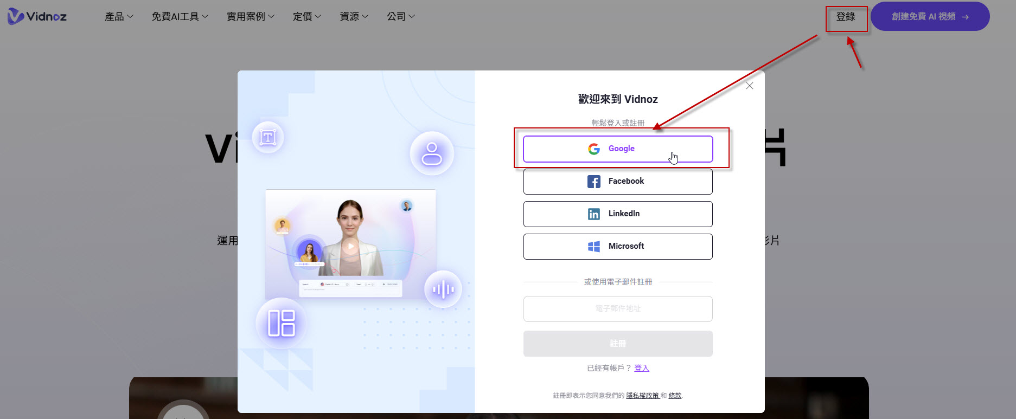Click the audio waveform icon bubble
1016x419 pixels.
[x=443, y=289]
